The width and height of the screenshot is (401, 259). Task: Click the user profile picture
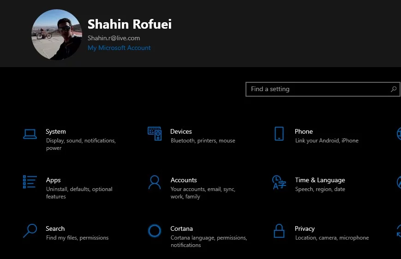point(56,35)
